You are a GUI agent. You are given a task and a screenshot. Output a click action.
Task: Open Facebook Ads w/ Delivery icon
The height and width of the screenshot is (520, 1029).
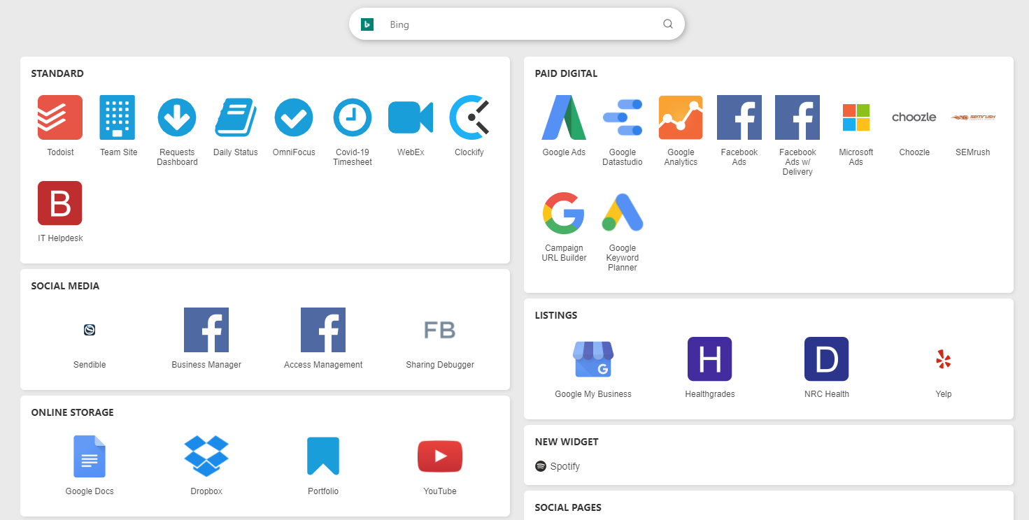coord(797,117)
